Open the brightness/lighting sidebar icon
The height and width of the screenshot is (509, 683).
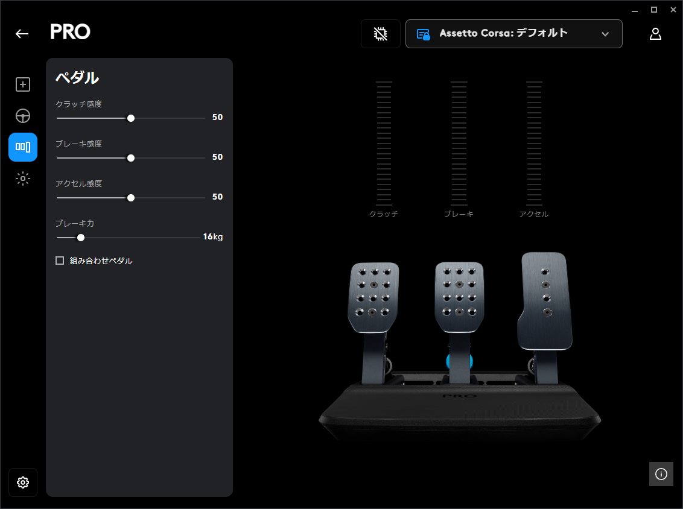[x=23, y=179]
